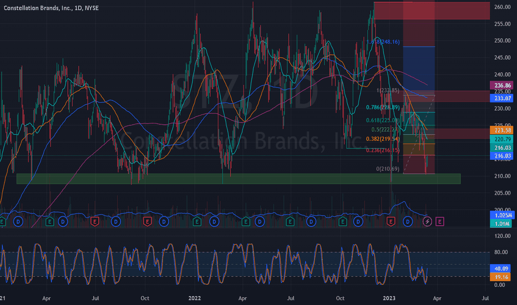Click the 1.025M volume average label
517x305 pixels.
pos(501,215)
